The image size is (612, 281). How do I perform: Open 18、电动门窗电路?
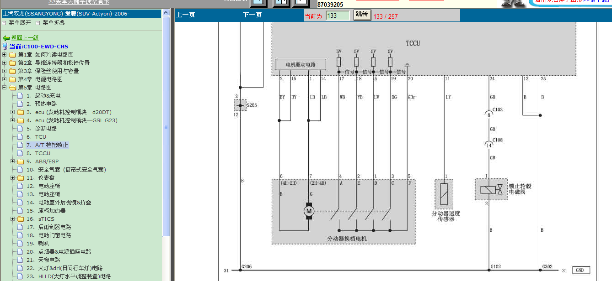click(49, 235)
